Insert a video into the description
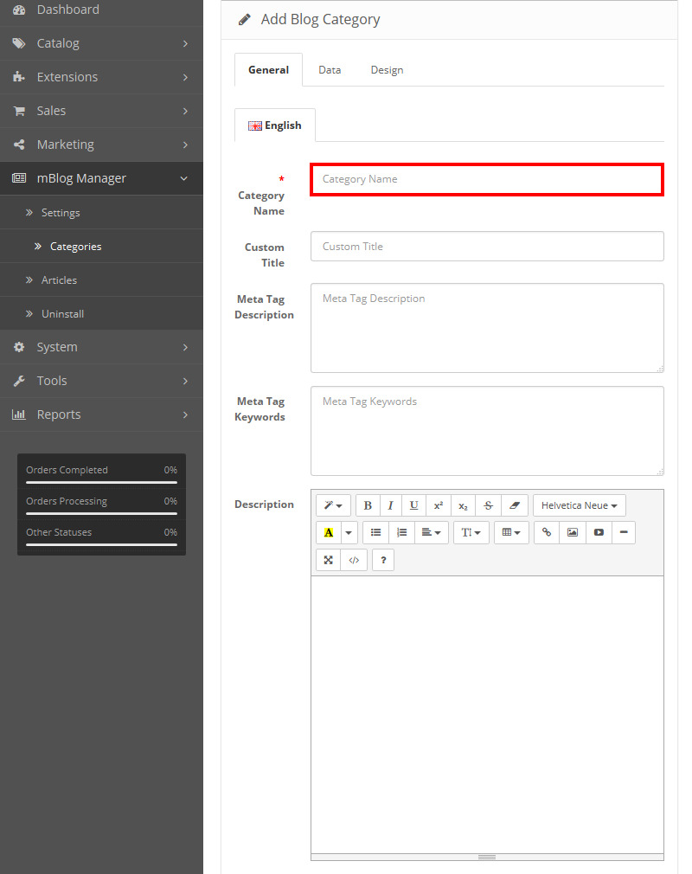Image resolution: width=692 pixels, height=874 pixels. (x=598, y=533)
